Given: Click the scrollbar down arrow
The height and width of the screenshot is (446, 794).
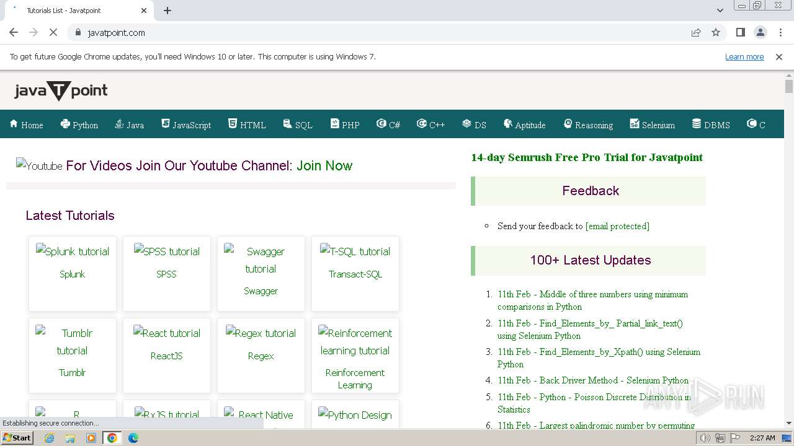Looking at the screenshot, I should click(x=789, y=423).
